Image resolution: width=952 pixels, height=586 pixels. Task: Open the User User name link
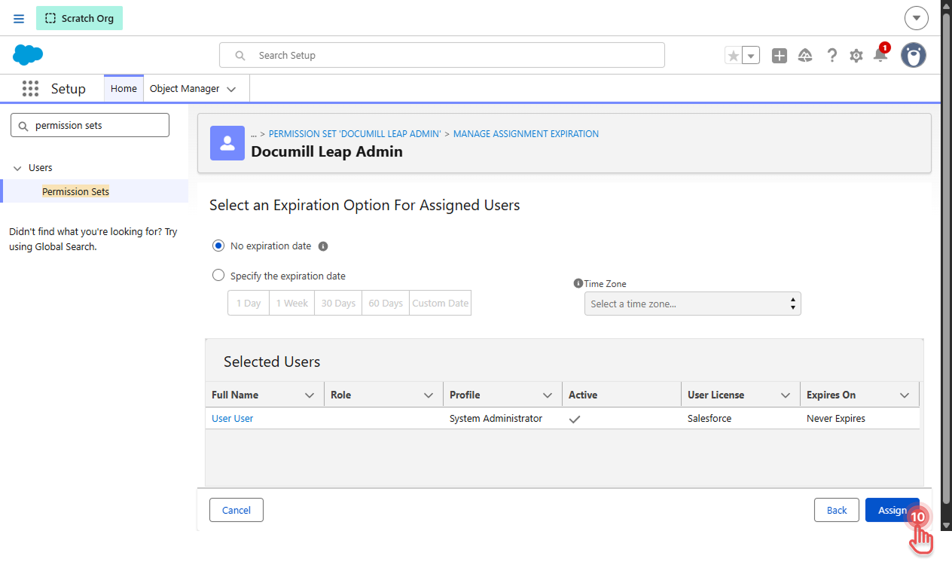[233, 419]
